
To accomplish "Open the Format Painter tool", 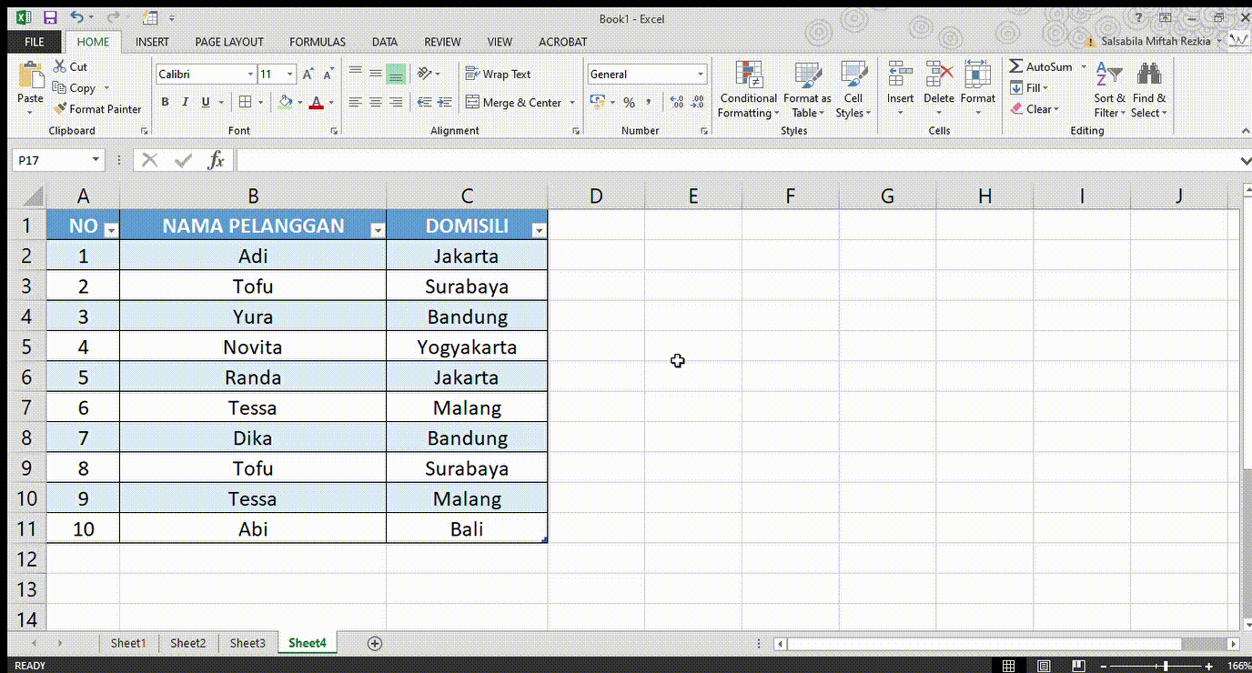I will coord(97,108).
